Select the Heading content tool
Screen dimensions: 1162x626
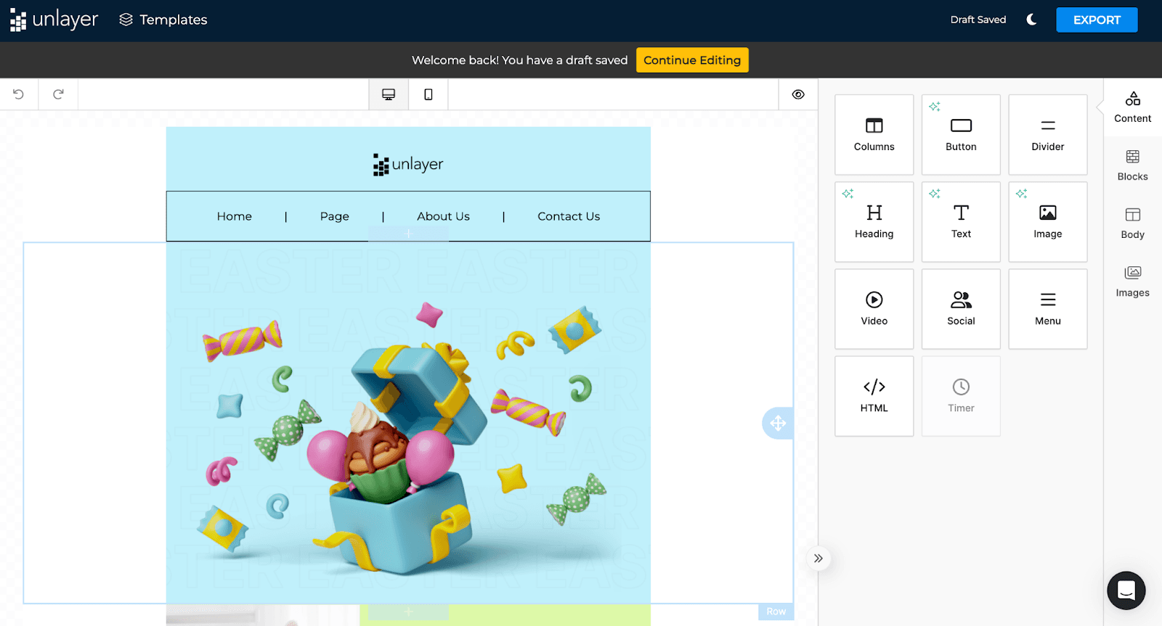874,222
